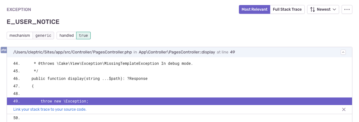
Task: Click the 'mechanism' tag key
Action: click(20, 36)
